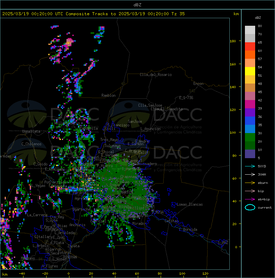Click the 'Manzano' place label
275x278 pixels.
point(28,258)
